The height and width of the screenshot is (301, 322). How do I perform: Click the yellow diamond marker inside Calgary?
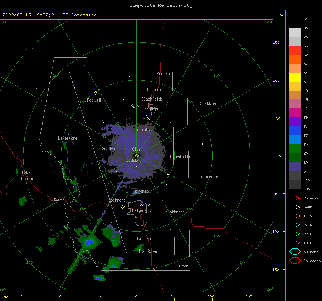(x=141, y=206)
